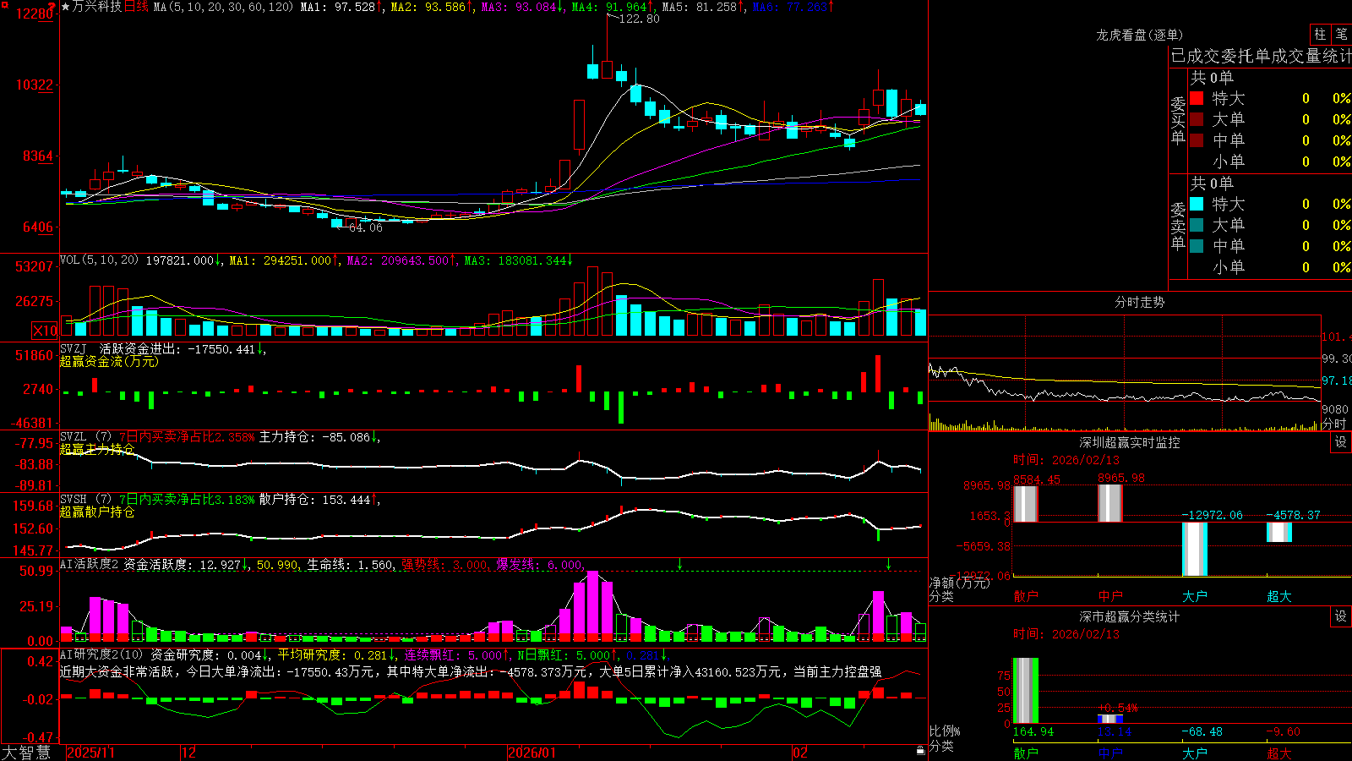Image resolution: width=1352 pixels, height=761 pixels.
Task: Click the 超赢主力持仓 label
Action: coord(97,449)
